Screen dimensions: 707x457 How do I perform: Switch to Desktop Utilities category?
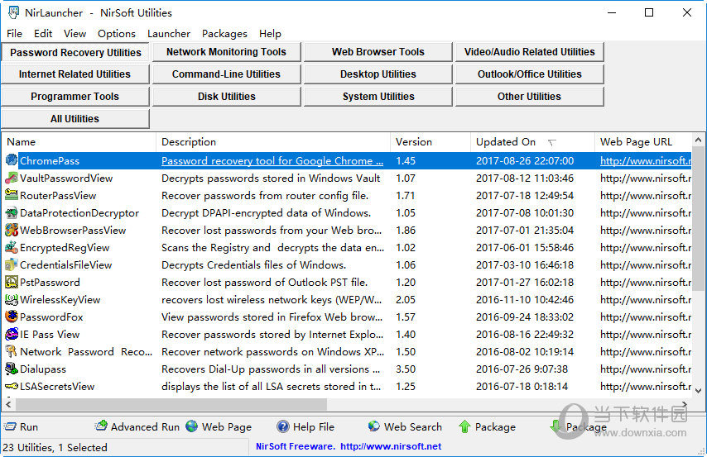378,74
